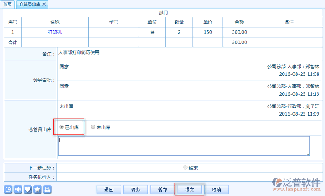
Task: Click the clock history icon
Action: pos(8,190)
